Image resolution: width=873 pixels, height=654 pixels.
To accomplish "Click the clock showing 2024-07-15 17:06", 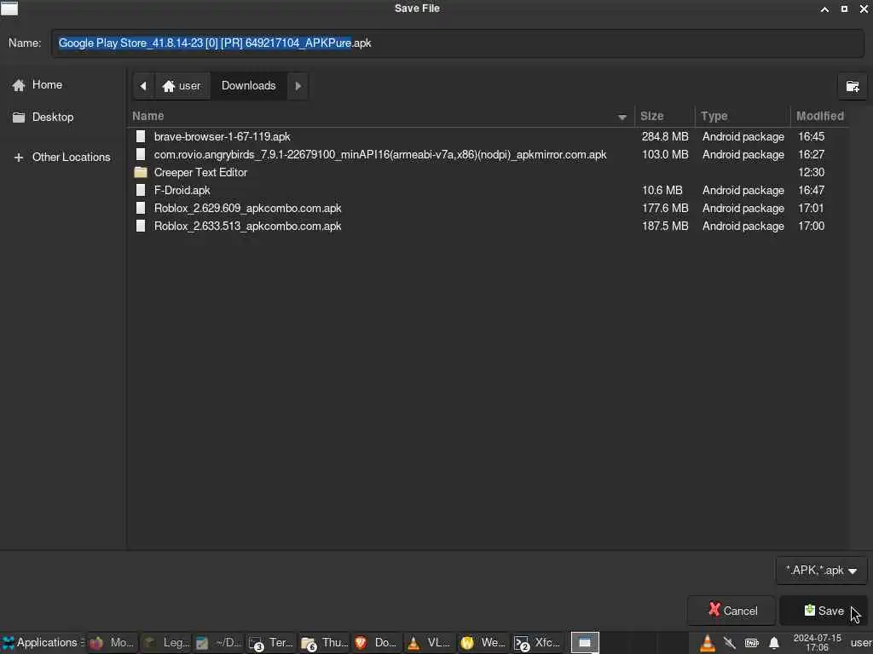I will pyautogui.click(x=817, y=643).
